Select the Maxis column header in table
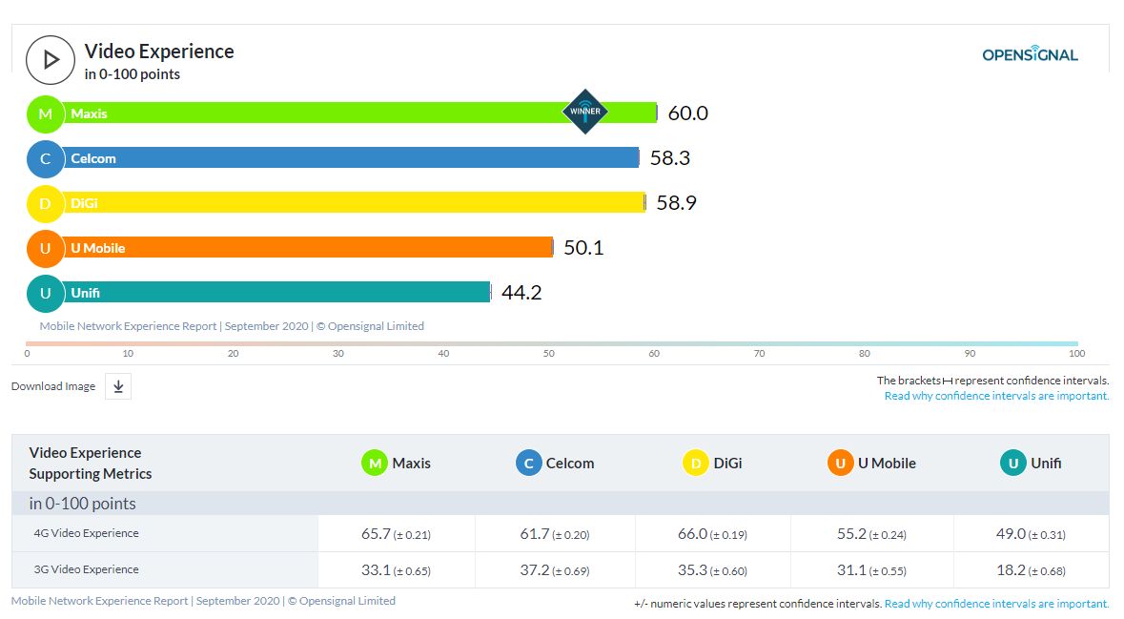This screenshot has width=1124, height=619. pyautogui.click(x=397, y=464)
